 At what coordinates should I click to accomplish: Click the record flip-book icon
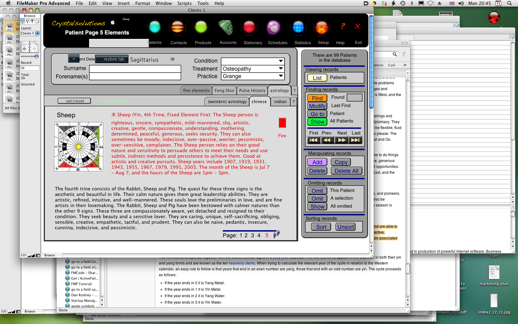tap(30, 47)
